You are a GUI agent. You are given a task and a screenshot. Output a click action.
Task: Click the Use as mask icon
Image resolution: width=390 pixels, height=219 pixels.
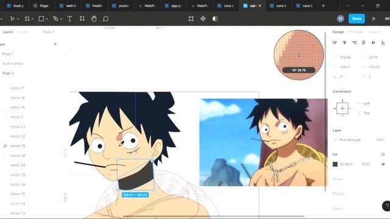(x=215, y=19)
